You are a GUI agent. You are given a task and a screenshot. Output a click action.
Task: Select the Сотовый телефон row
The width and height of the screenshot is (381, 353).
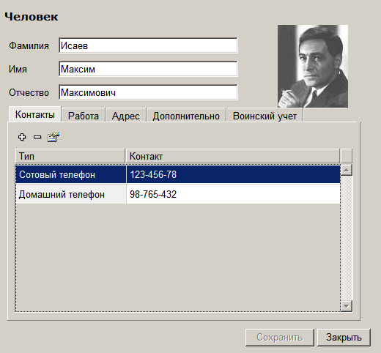[178, 174]
